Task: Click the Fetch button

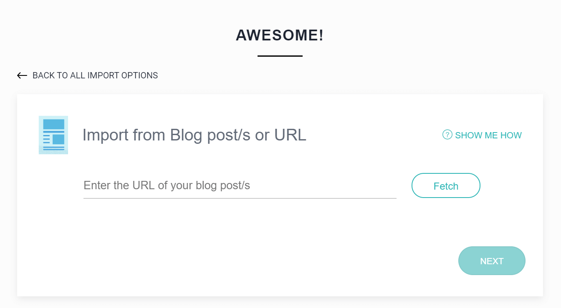Action: (446, 186)
